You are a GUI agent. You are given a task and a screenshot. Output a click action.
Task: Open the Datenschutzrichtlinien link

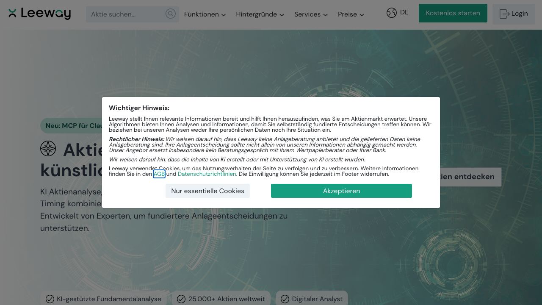(x=207, y=174)
